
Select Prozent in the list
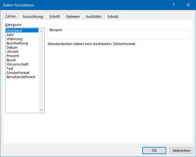tap(22, 56)
